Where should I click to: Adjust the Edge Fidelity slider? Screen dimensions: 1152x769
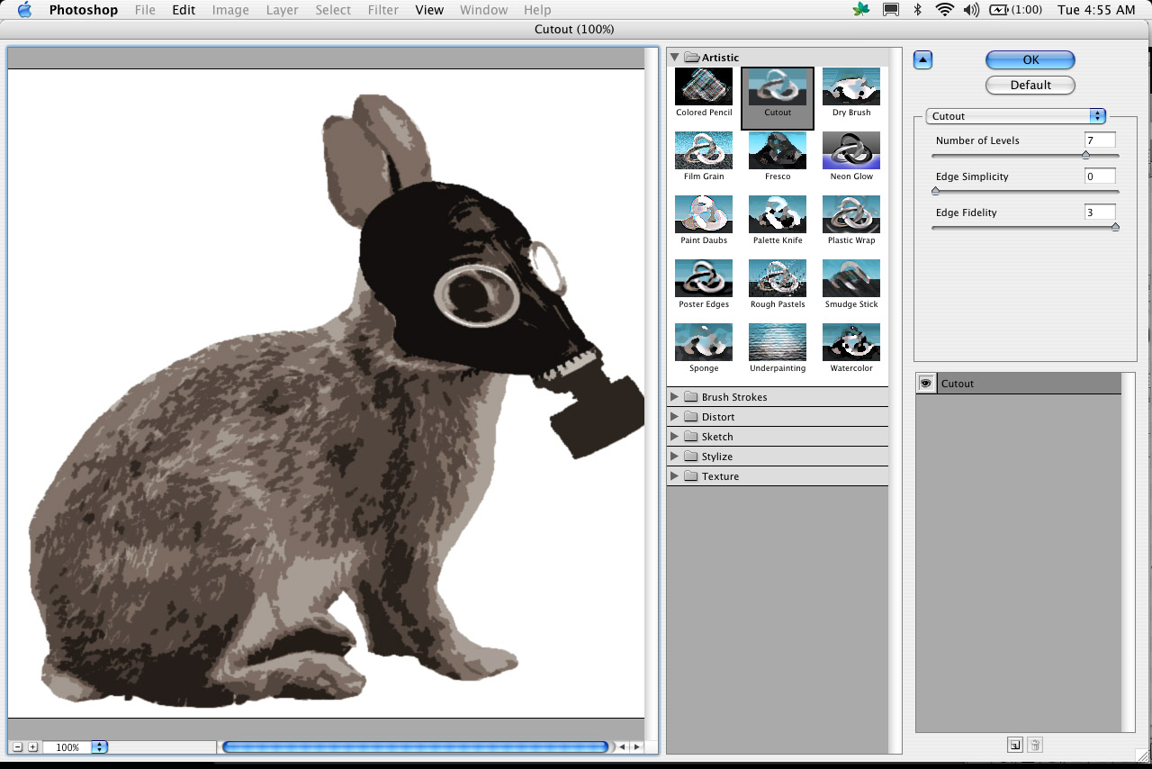(1115, 227)
